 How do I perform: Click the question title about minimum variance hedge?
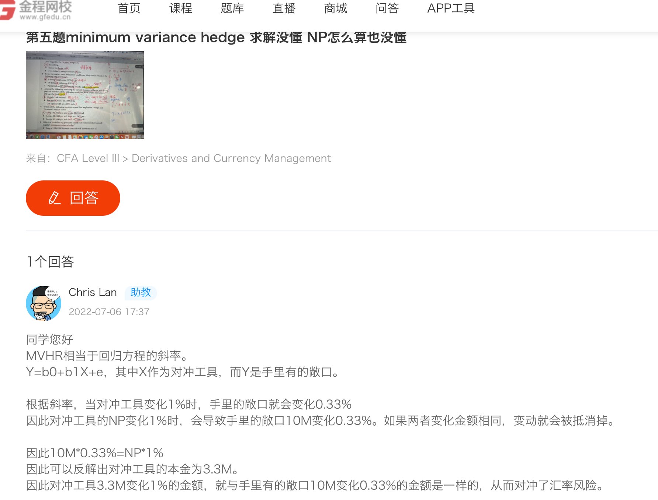click(216, 38)
